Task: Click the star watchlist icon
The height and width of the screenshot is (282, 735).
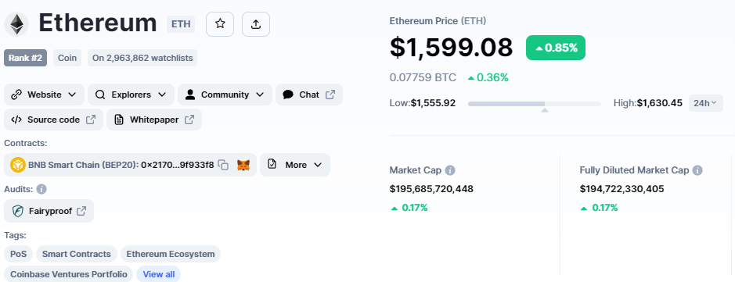Action: pyautogui.click(x=220, y=24)
